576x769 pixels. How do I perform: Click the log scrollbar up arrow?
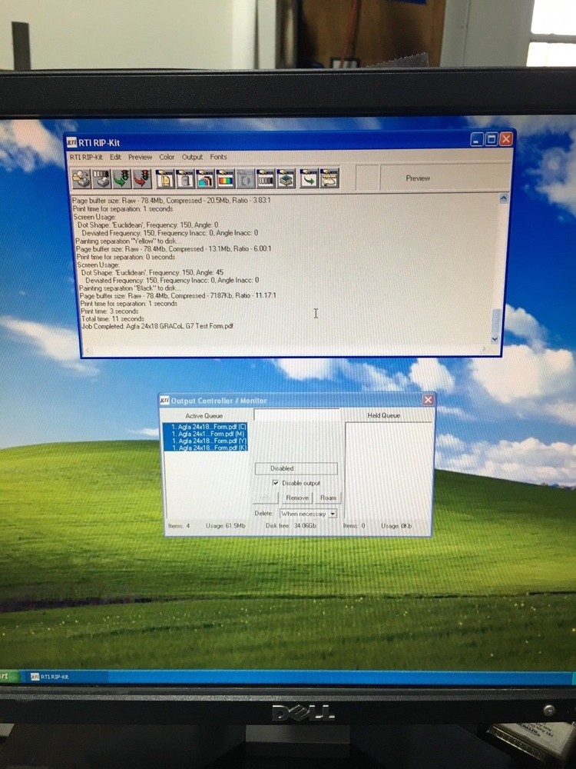point(503,198)
